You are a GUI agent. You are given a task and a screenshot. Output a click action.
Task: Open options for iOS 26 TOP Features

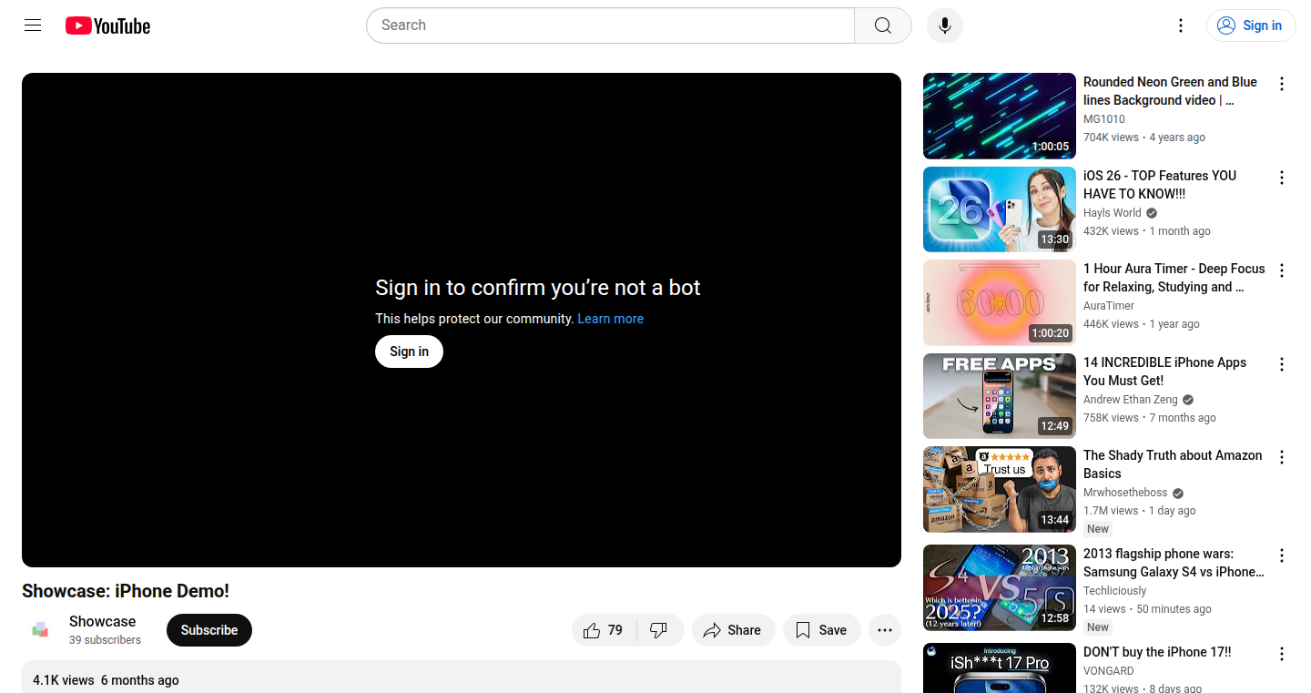pos(1282,178)
